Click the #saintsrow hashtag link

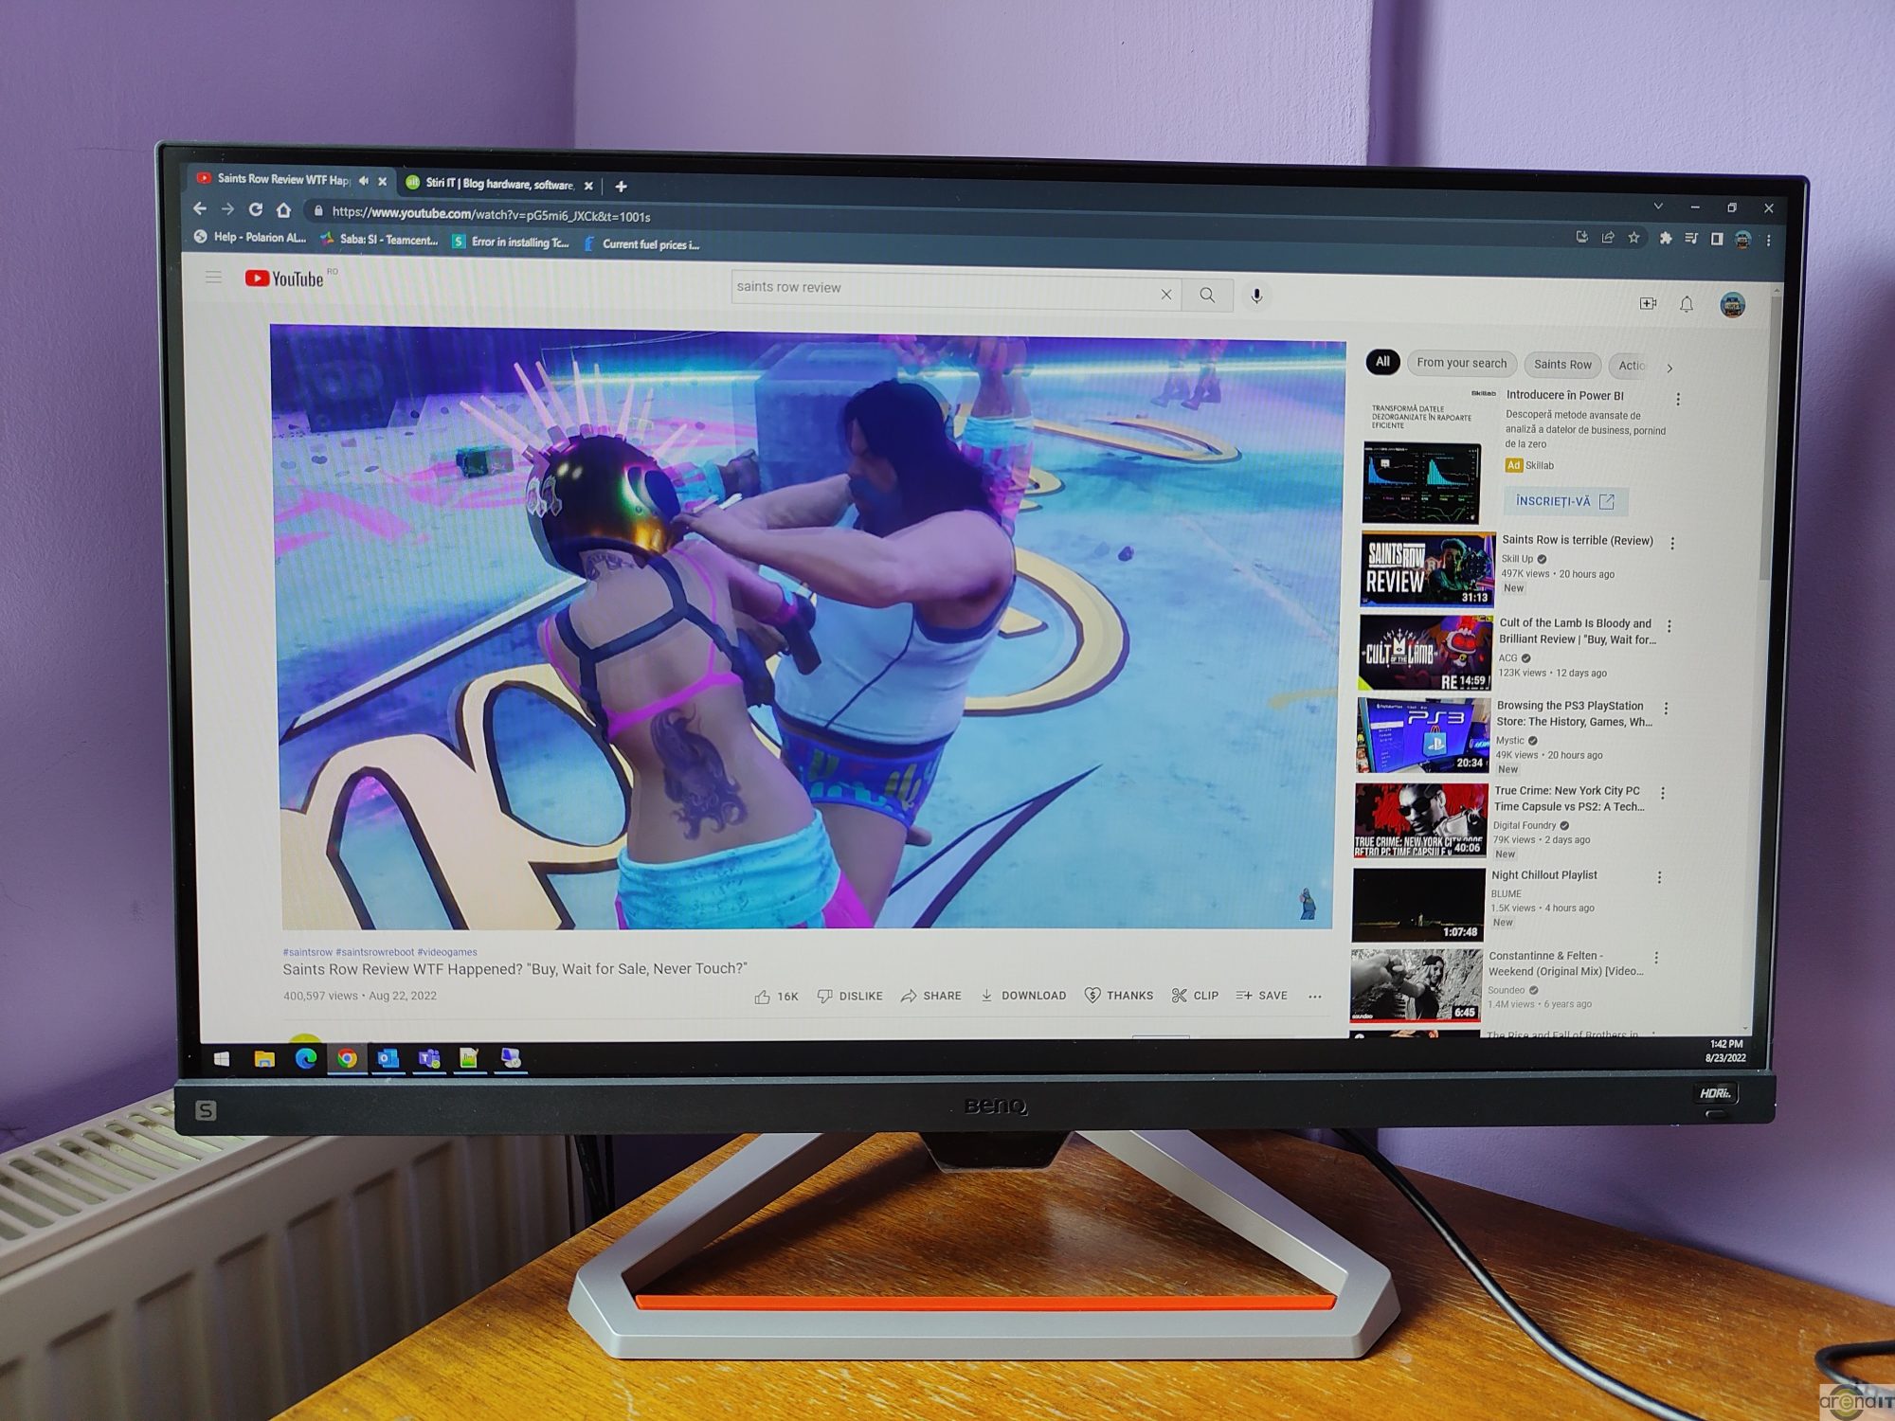[307, 952]
